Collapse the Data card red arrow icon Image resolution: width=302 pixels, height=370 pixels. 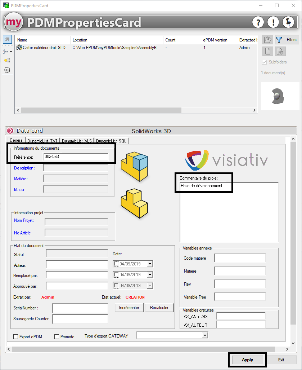pos(10,131)
